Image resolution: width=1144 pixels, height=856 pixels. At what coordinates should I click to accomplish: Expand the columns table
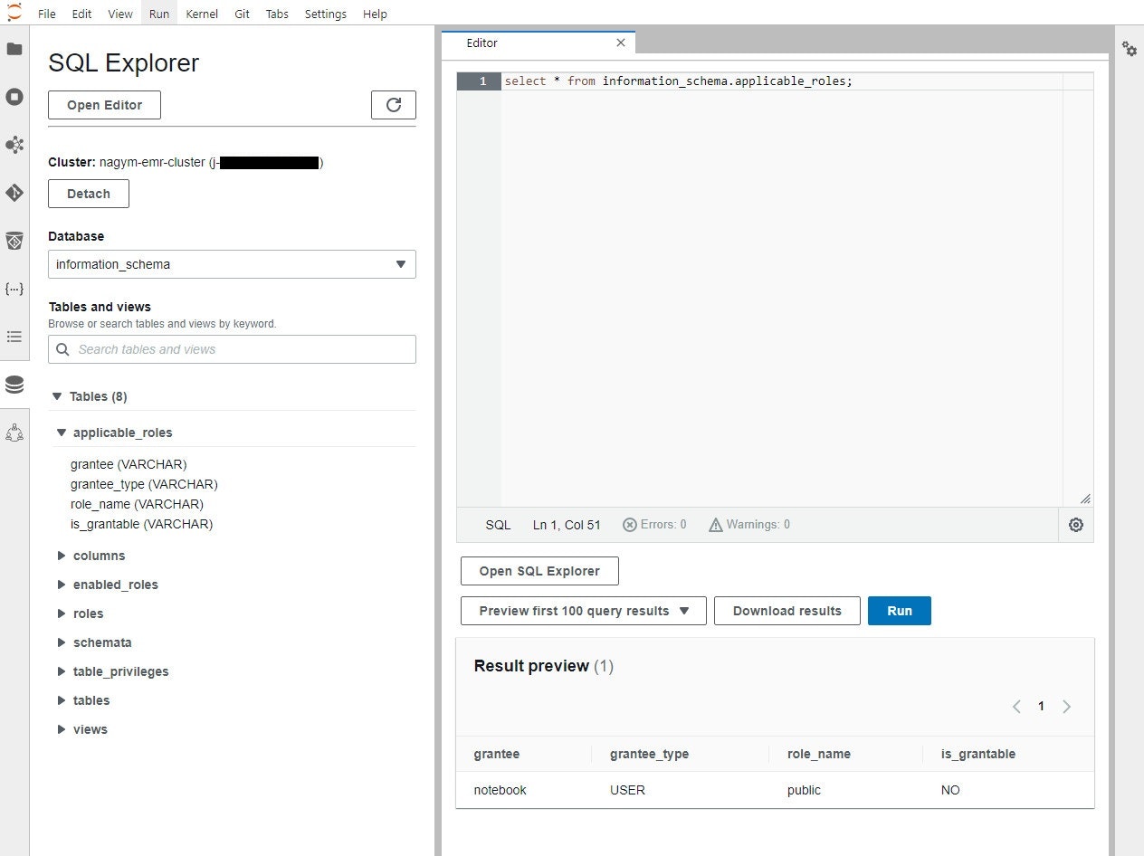62,556
